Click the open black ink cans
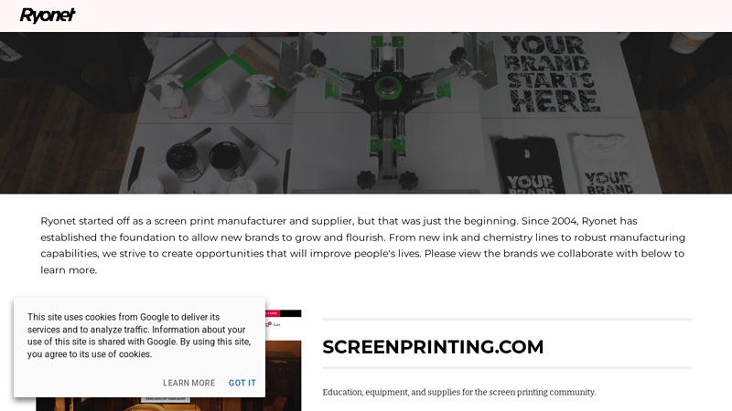Screen dimensions: 732x411 [x=205, y=161]
